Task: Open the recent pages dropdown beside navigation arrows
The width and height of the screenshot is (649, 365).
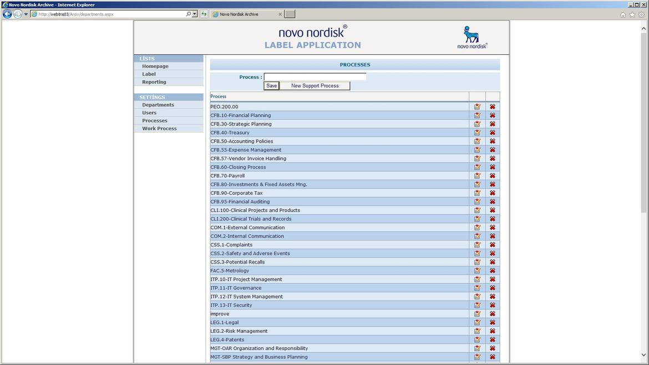Action: (x=26, y=14)
